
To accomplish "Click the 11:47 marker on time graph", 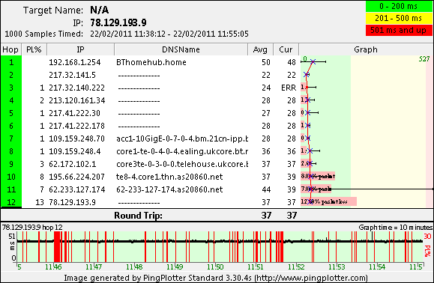I will (x=94, y=267).
